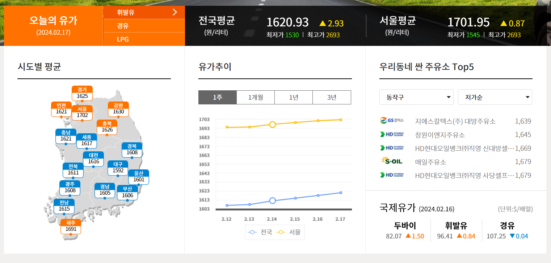The width and height of the screenshot is (551, 263).
Task: Click the 세종 1617 map marker
Action: click(x=87, y=141)
